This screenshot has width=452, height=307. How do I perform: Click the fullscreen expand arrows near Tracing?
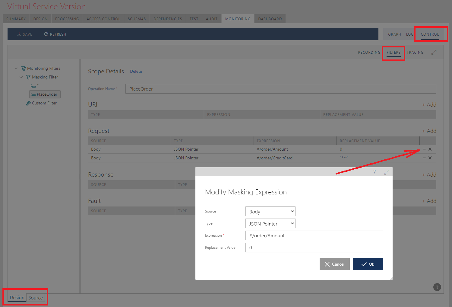pos(434,52)
